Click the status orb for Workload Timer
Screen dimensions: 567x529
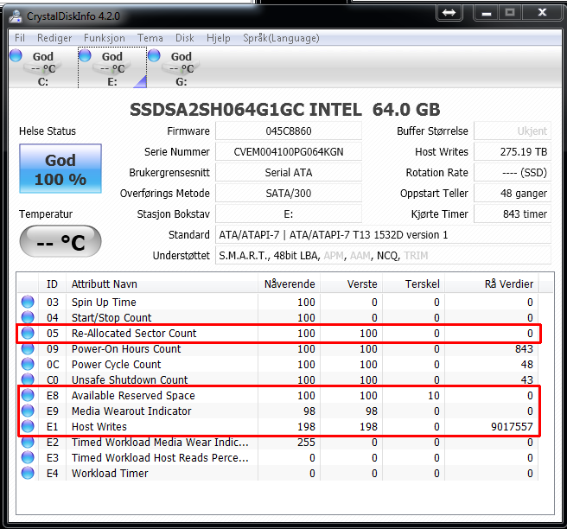click(x=28, y=473)
